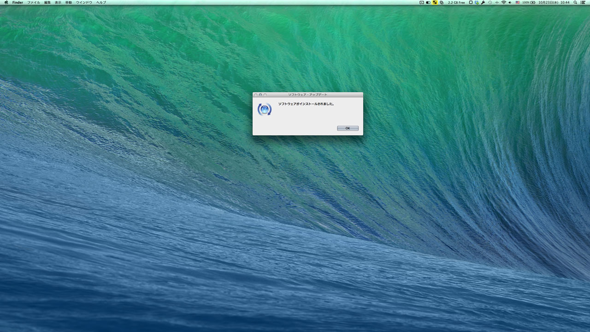Open the ウインドウ (Window) menu
Image resolution: width=590 pixels, height=332 pixels.
point(84,3)
